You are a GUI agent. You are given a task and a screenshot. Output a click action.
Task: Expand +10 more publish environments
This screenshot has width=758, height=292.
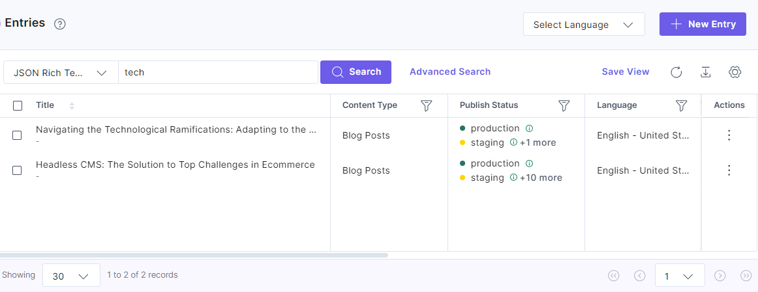(x=541, y=178)
